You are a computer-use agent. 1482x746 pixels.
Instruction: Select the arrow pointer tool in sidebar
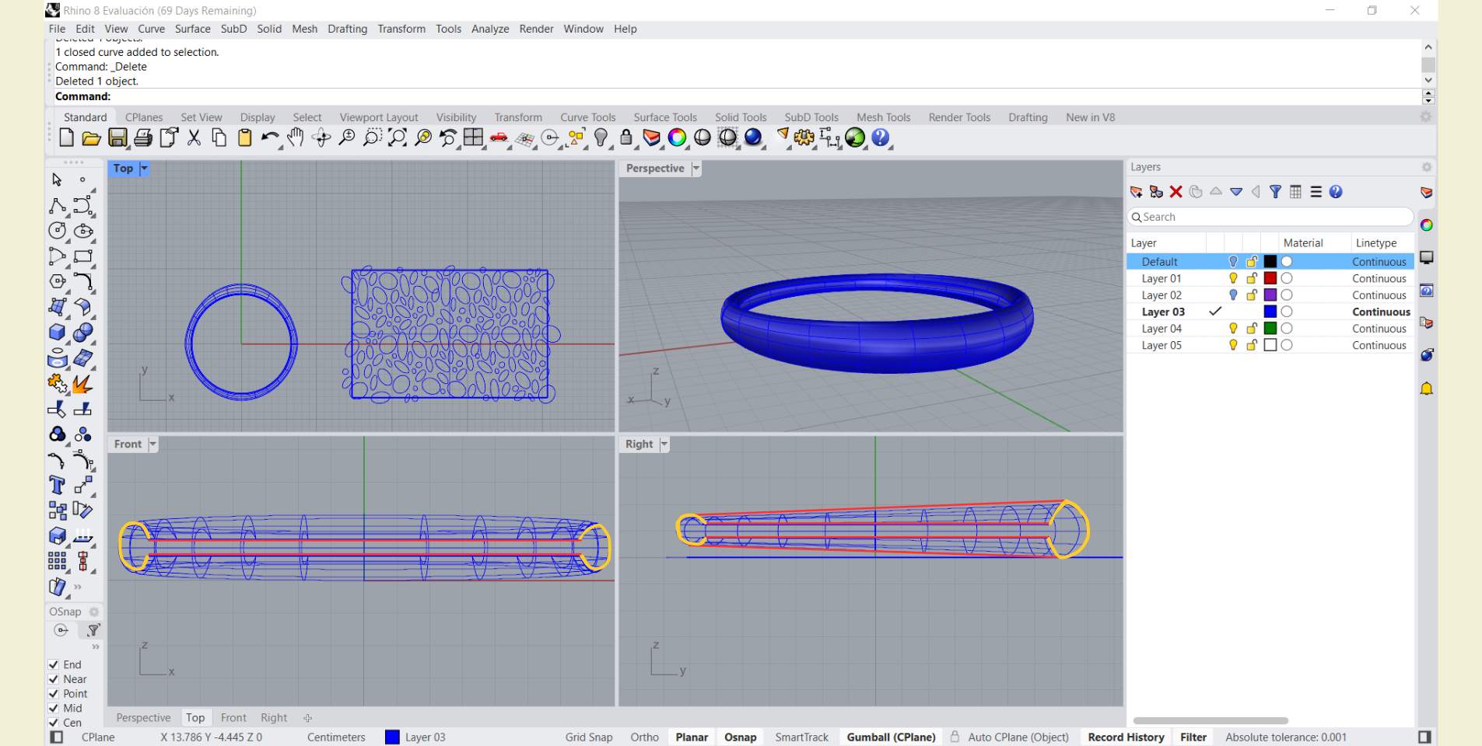(x=57, y=180)
